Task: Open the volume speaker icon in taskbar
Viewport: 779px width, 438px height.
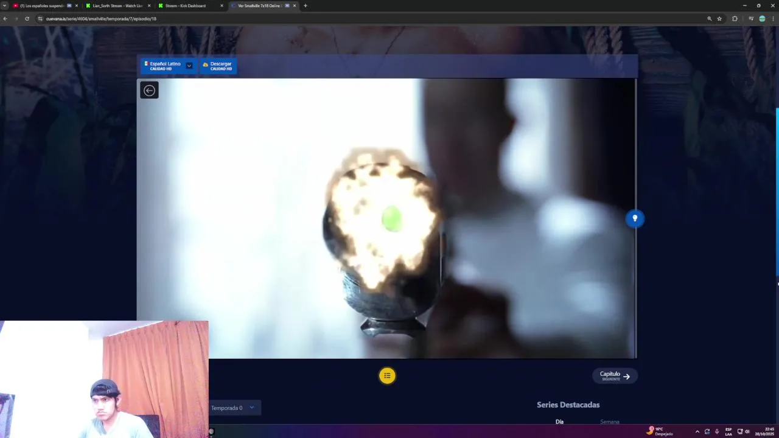Action: [747, 431]
